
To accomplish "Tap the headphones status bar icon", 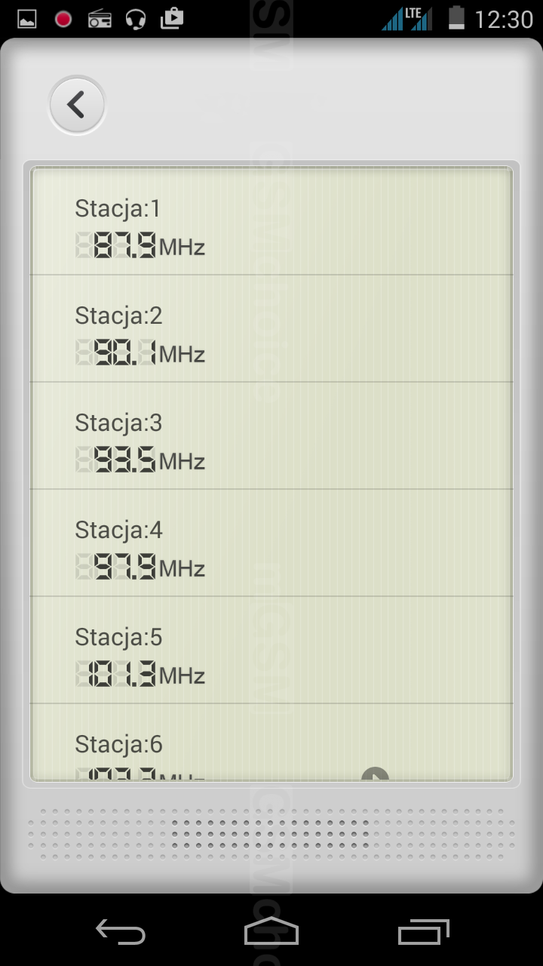I will 136,19.
